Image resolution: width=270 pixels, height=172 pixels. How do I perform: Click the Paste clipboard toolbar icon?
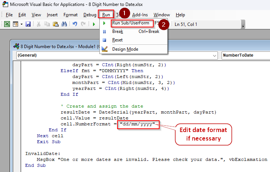tap(55, 24)
